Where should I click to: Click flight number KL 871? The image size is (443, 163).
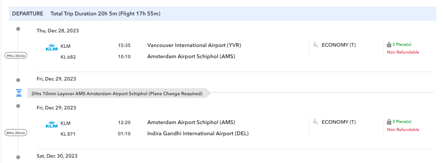click(x=68, y=134)
